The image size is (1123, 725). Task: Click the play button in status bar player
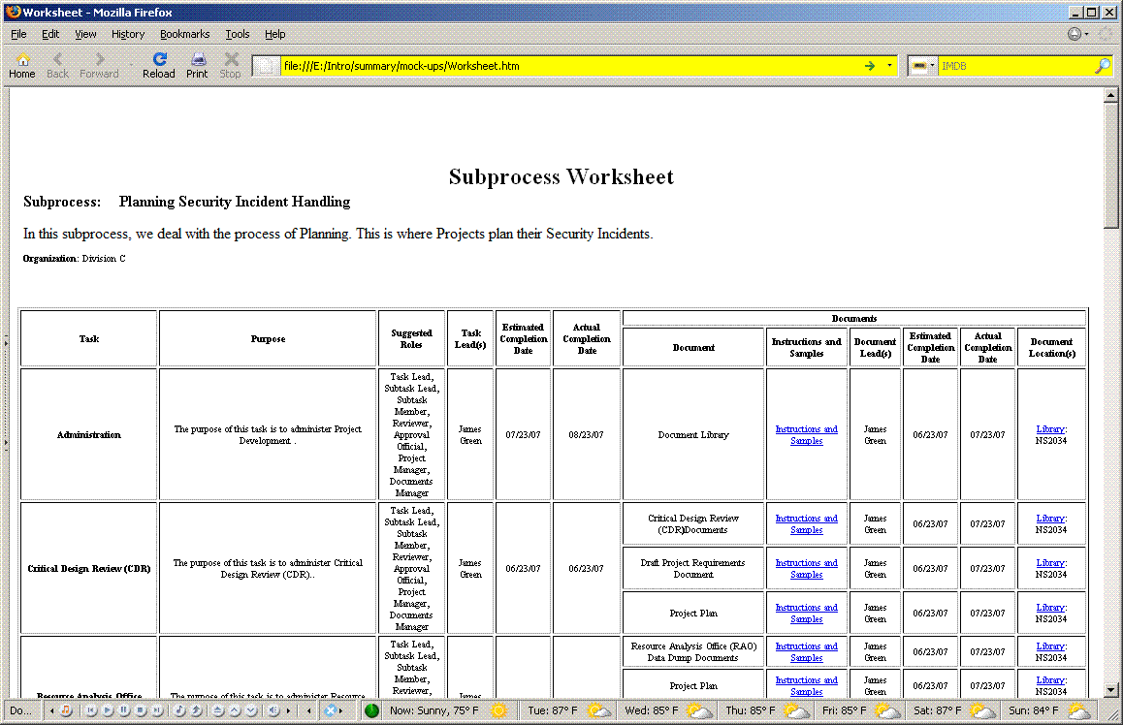pyautogui.click(x=108, y=710)
